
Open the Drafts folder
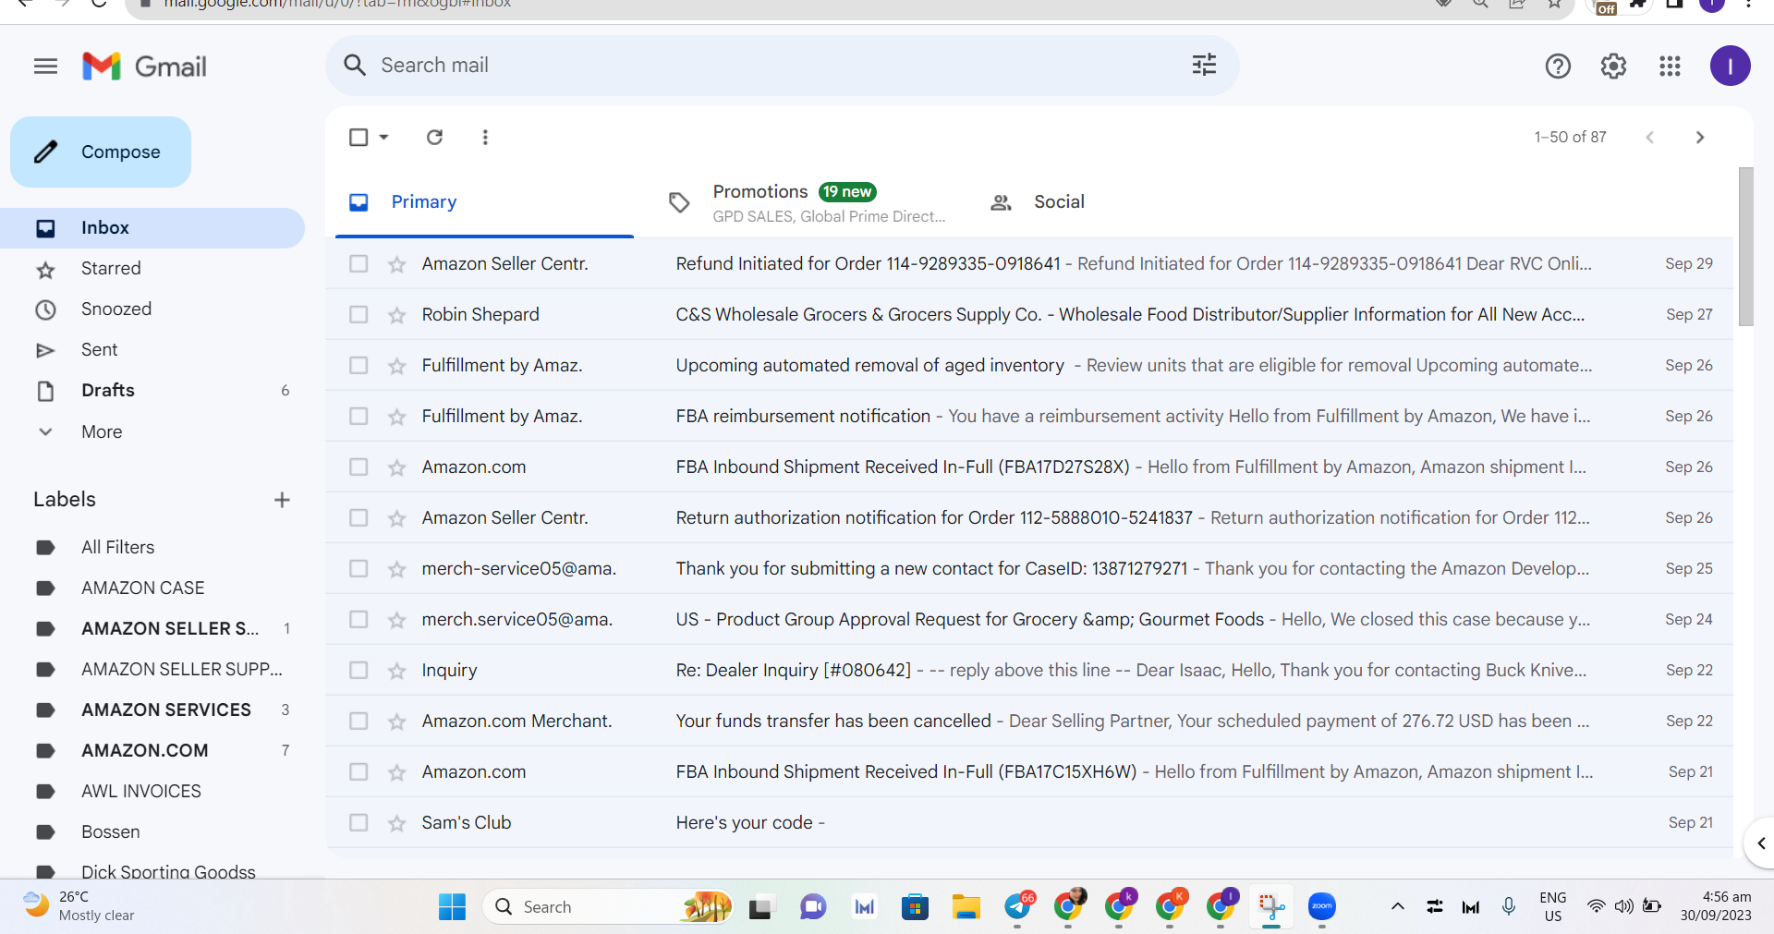(x=152, y=391)
